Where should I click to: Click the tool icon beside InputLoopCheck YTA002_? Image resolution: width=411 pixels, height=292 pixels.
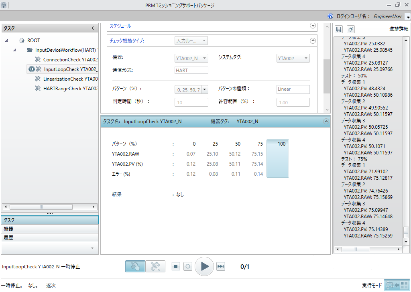(x=39, y=69)
